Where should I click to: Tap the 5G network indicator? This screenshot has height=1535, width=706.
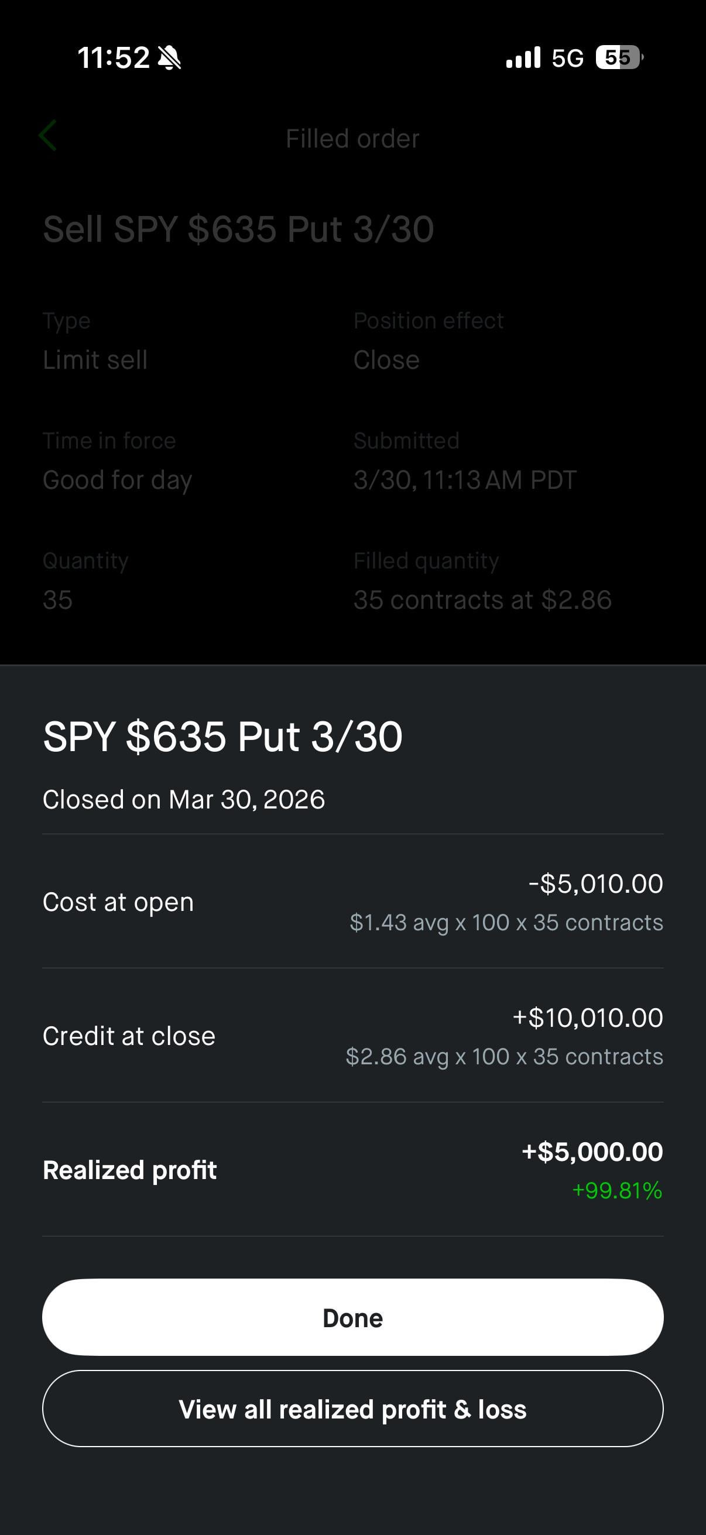point(567,58)
